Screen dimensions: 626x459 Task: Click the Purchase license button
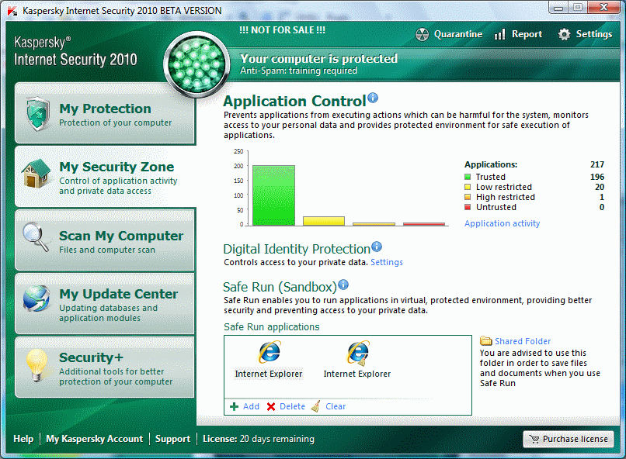pyautogui.click(x=568, y=439)
